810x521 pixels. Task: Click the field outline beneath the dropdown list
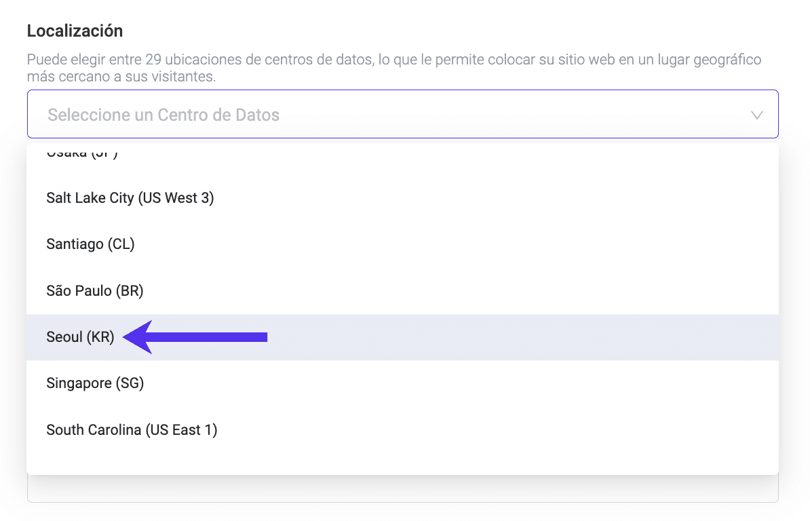402,501
